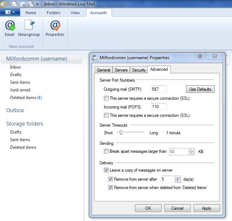Click the remove after days number field

pyautogui.click(x=168, y=179)
